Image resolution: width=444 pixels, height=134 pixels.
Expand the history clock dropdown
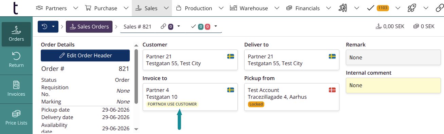[48, 26]
